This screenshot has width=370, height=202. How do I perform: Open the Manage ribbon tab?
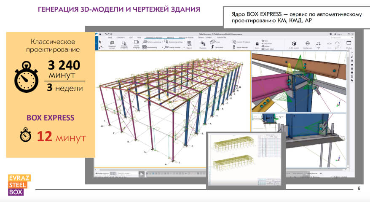pyautogui.click(x=170, y=38)
